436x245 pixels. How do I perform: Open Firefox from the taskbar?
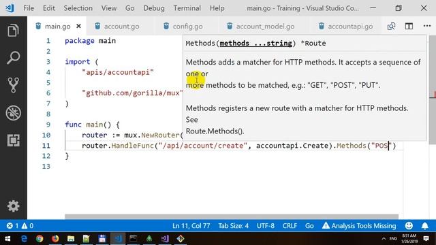pyautogui.click(x=55, y=239)
